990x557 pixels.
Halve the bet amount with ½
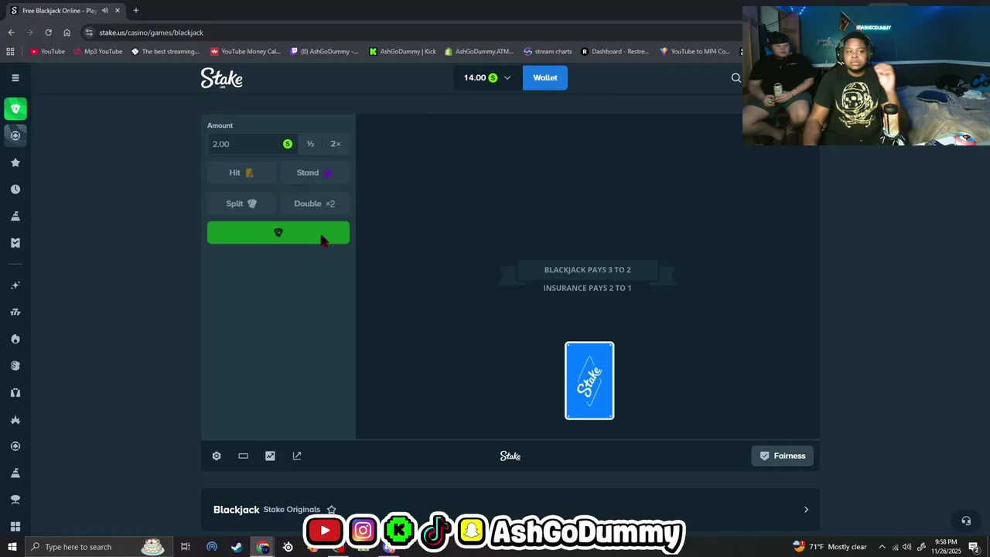(x=310, y=144)
